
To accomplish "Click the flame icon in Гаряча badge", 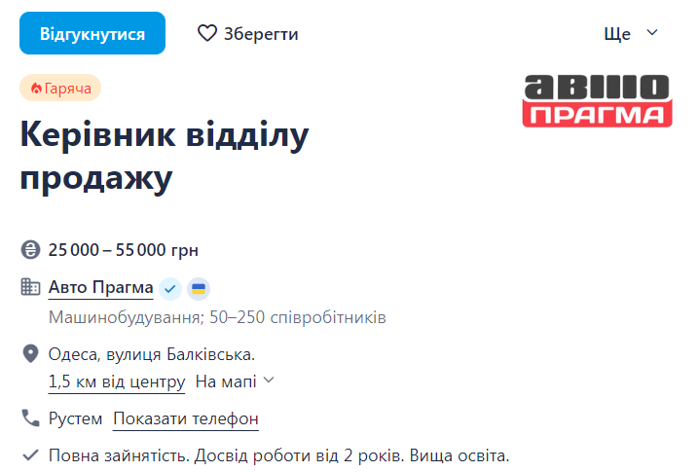I will [36, 89].
